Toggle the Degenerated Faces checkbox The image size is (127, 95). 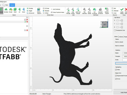(116, 76)
